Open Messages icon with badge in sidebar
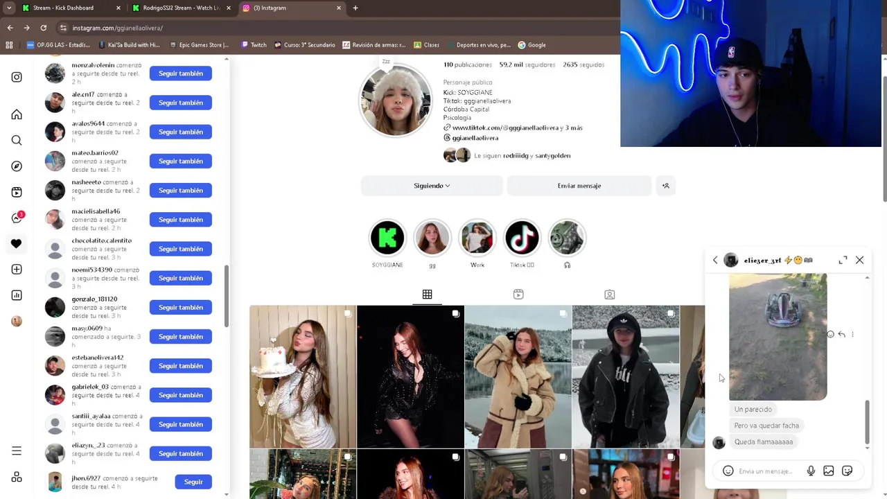 point(17,218)
